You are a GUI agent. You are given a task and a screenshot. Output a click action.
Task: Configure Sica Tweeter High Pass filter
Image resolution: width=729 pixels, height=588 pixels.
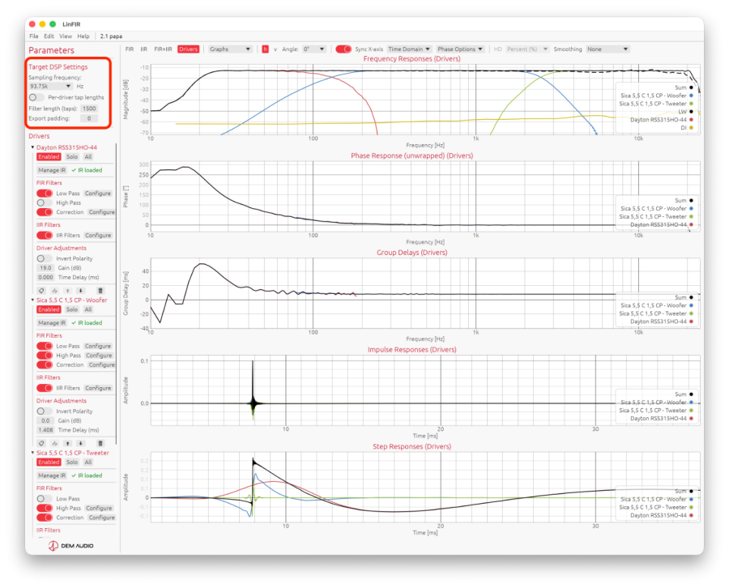coord(99,508)
